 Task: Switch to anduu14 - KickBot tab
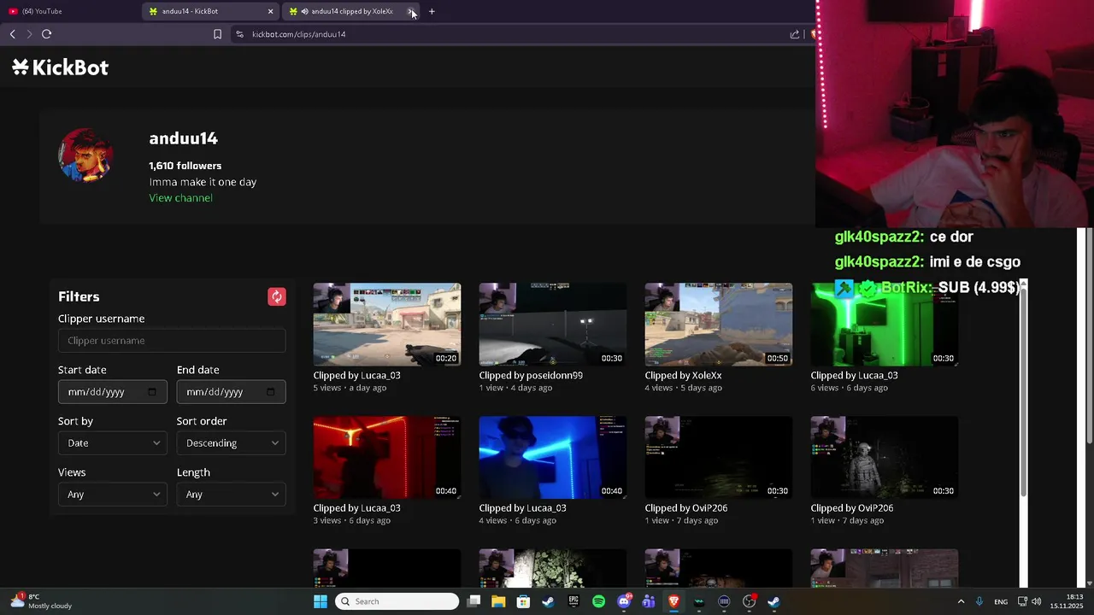point(211,11)
